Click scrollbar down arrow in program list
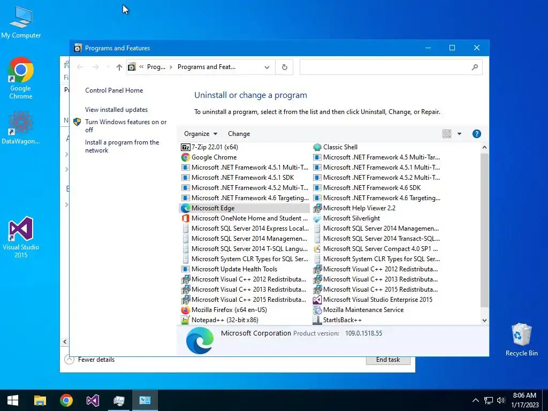 [x=484, y=320]
